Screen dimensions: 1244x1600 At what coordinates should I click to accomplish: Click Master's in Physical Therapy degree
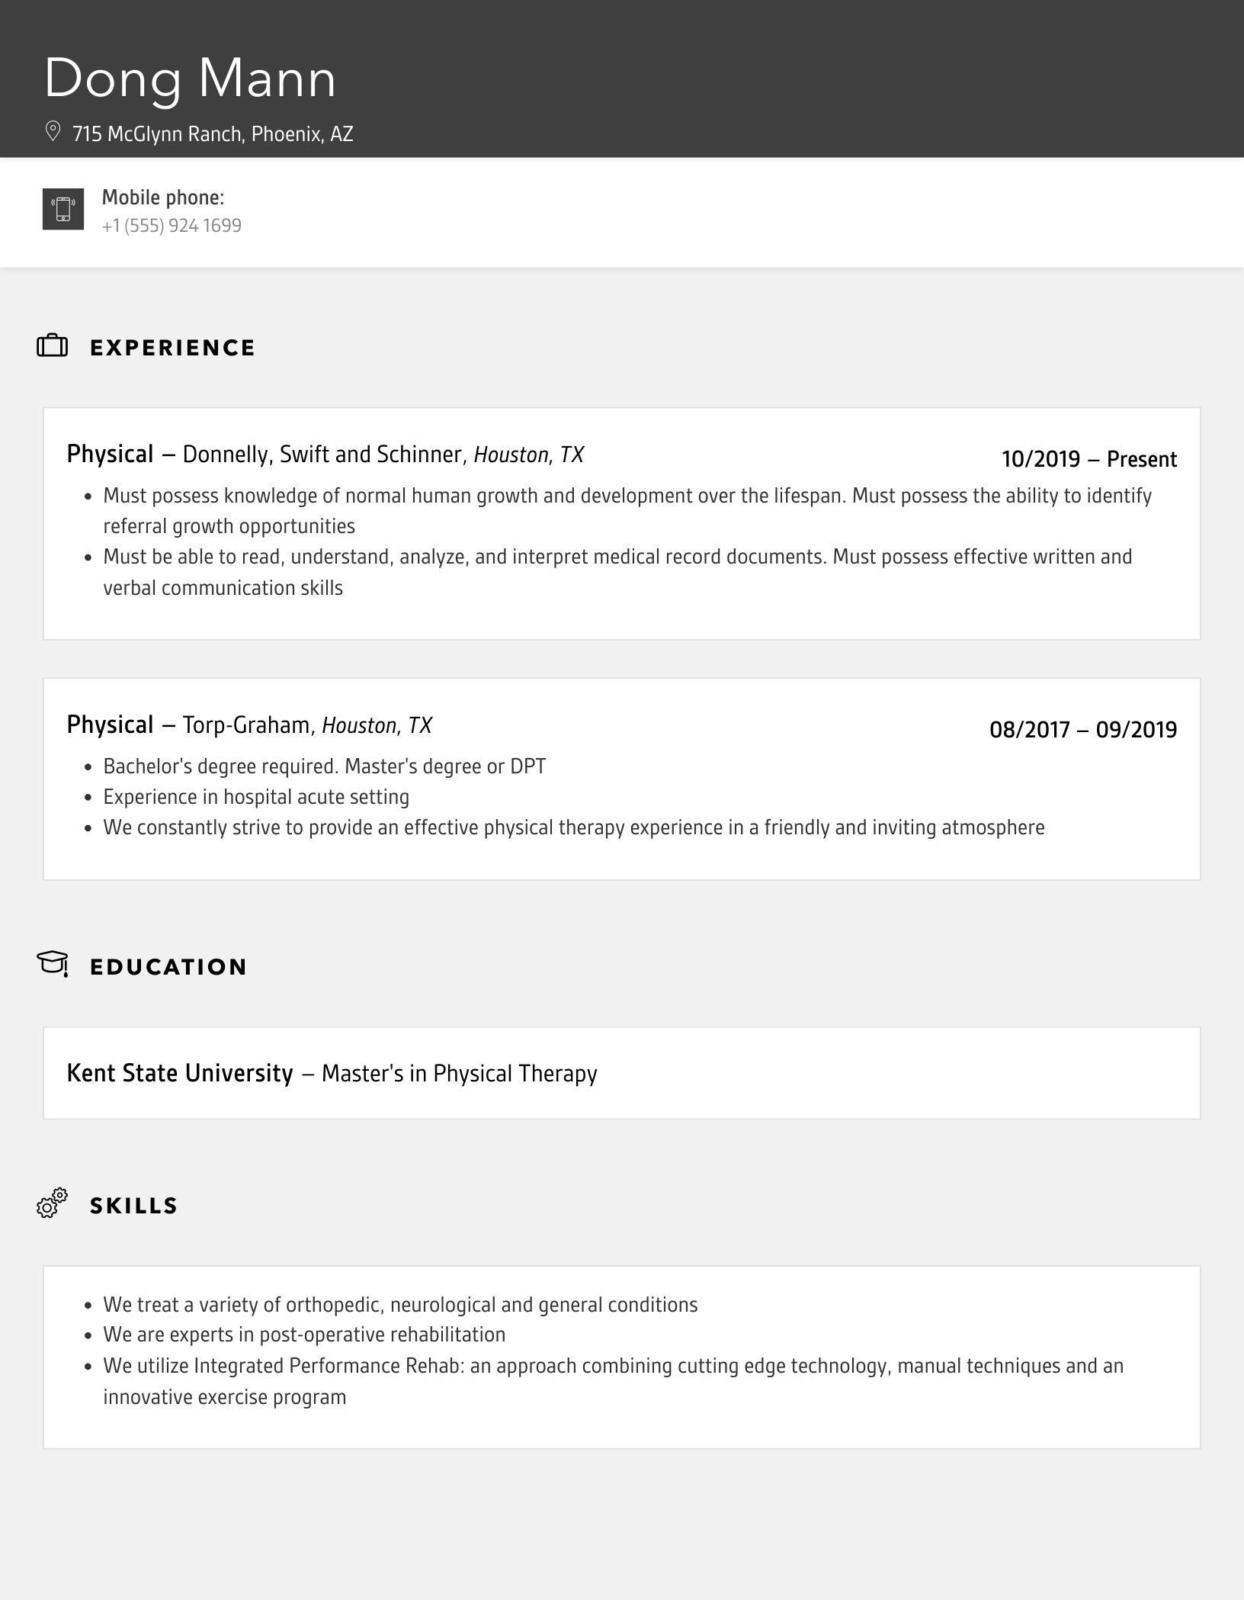coord(459,1074)
